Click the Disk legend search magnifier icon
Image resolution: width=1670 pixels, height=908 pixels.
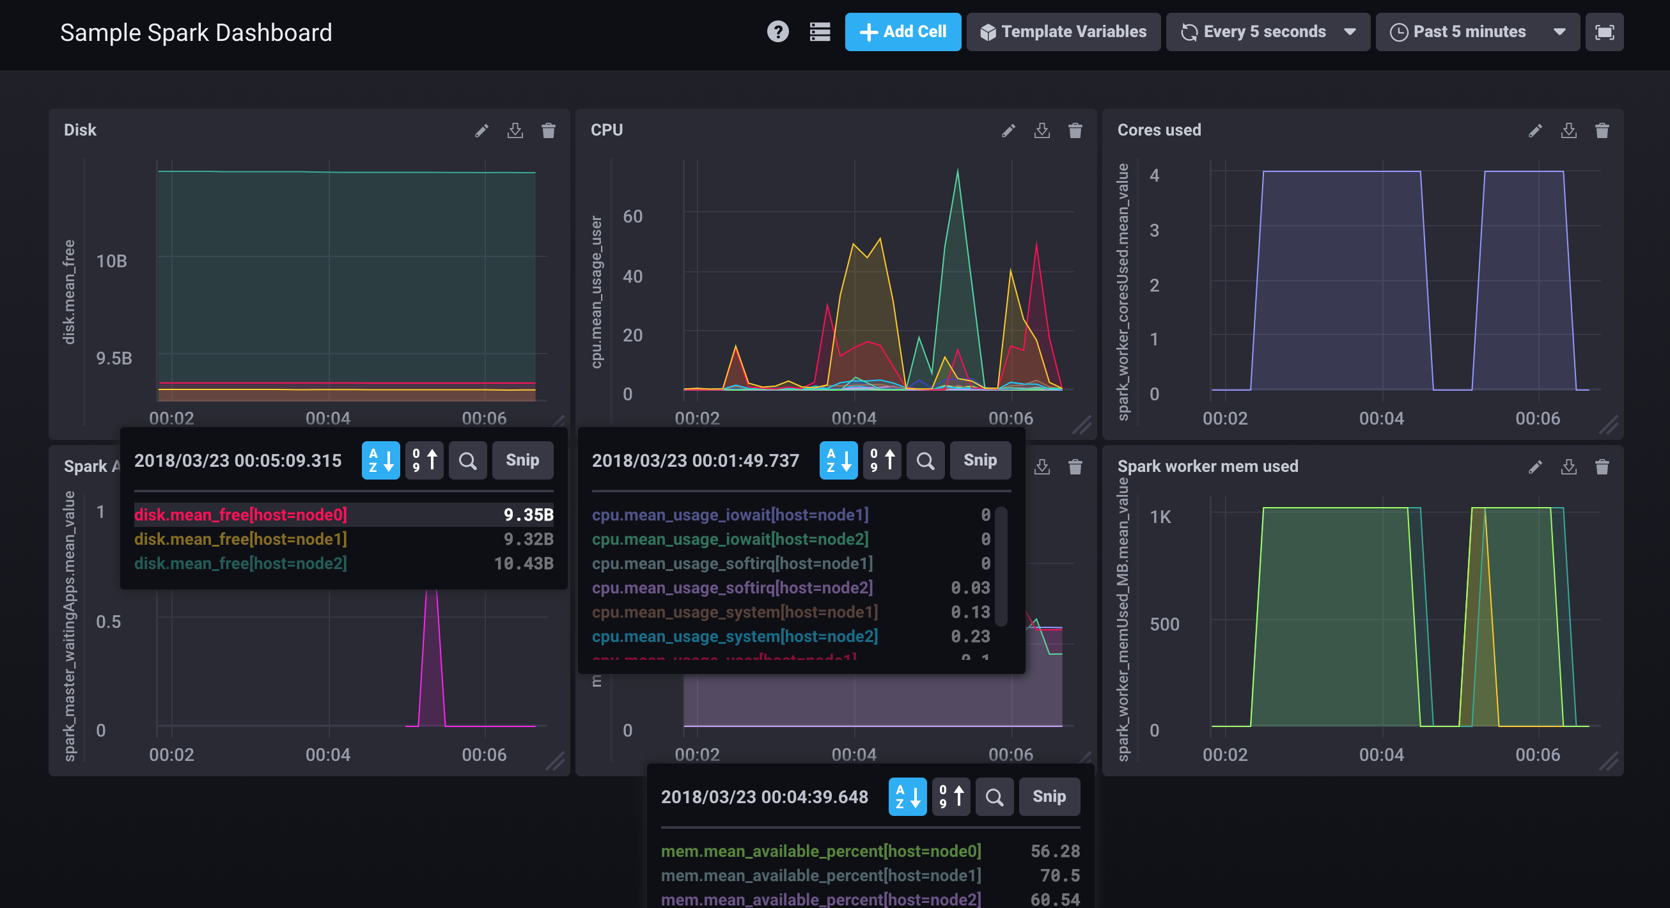[x=467, y=460]
